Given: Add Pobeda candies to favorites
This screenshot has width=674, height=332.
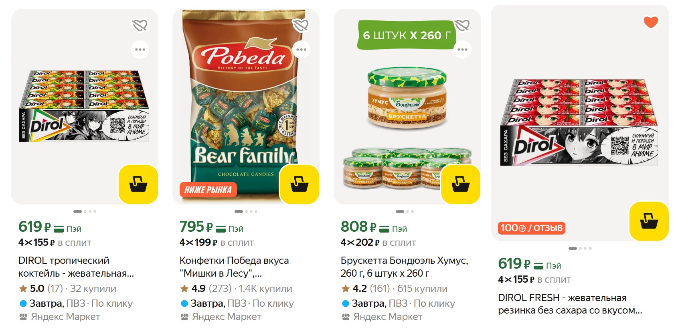Looking at the screenshot, I should pos(300,25).
